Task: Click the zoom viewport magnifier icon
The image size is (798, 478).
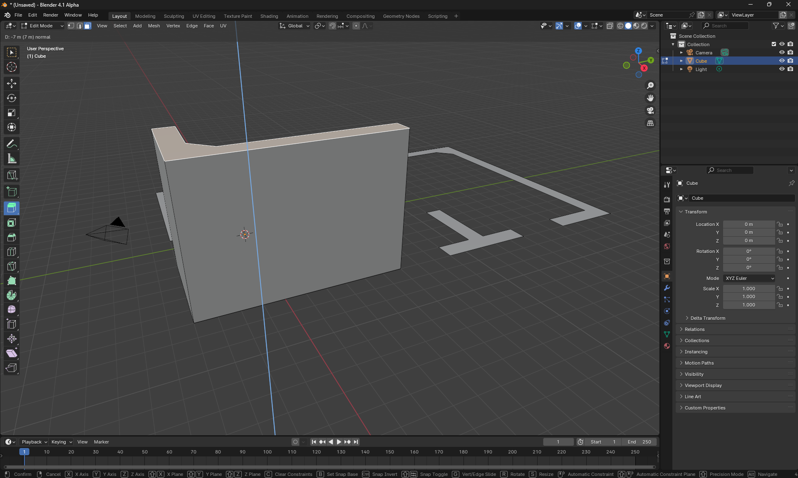Action: tap(650, 86)
